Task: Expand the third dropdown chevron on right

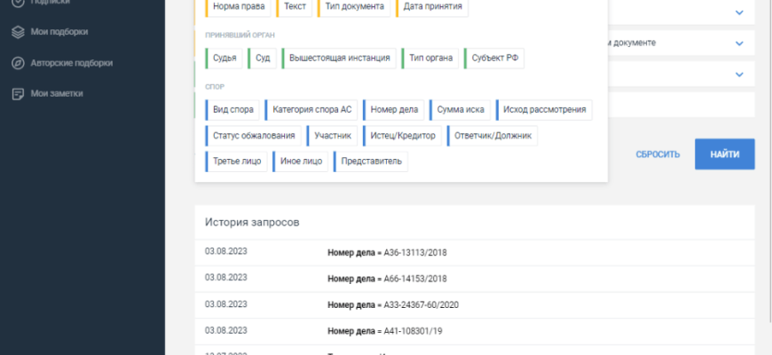Action: (738, 74)
